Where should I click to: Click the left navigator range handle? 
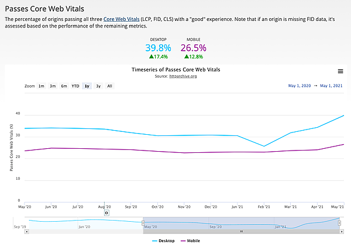coord(143,222)
